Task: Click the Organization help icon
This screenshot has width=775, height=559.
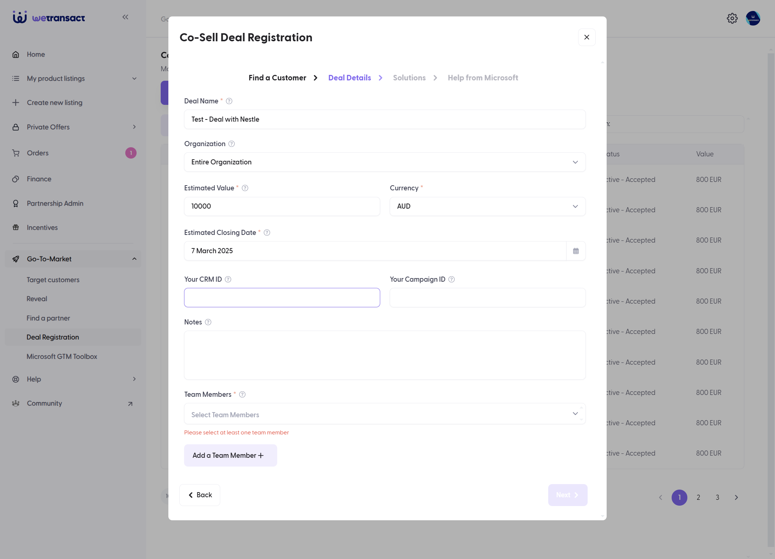Action: coord(232,144)
